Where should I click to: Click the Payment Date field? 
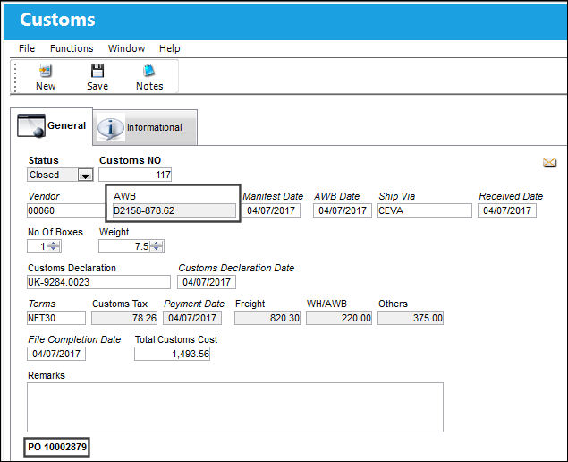[192, 318]
